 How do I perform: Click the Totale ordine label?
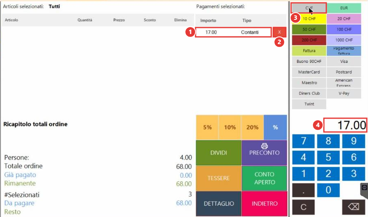[x=23, y=166]
